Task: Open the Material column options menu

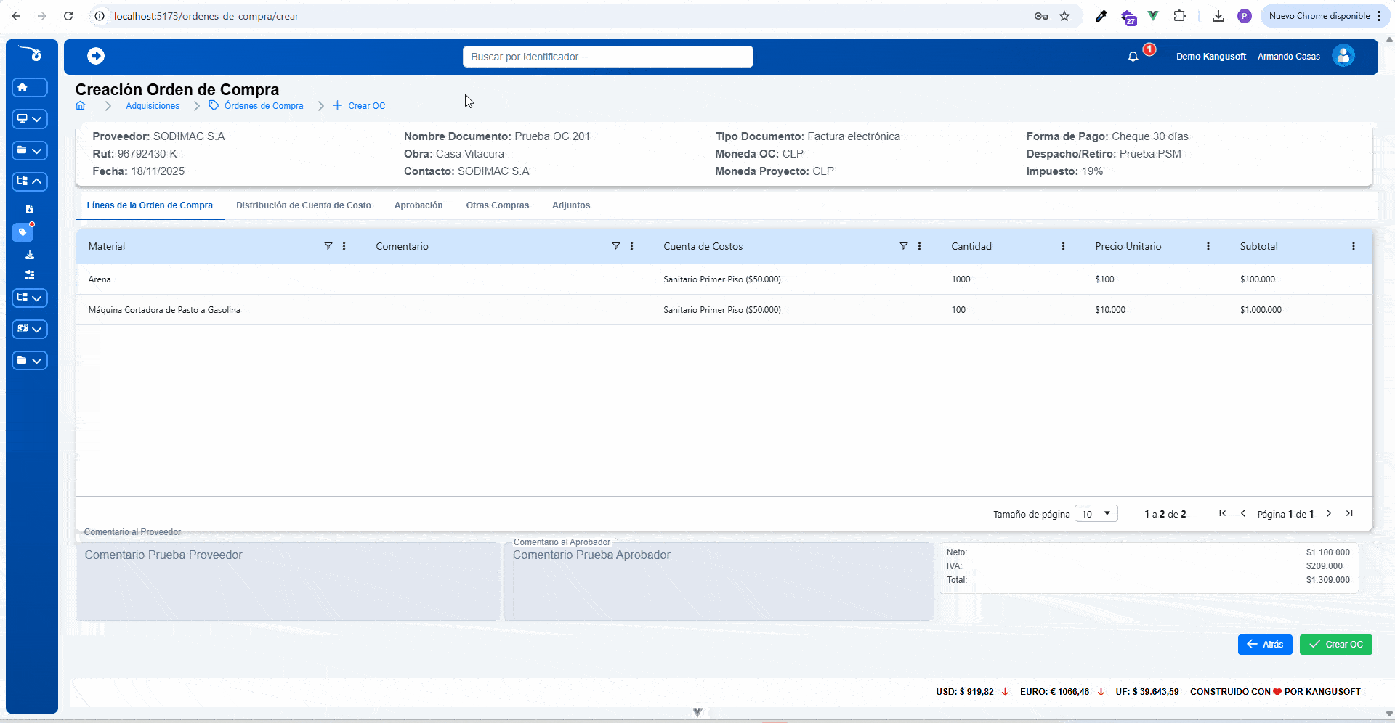Action: pos(344,246)
